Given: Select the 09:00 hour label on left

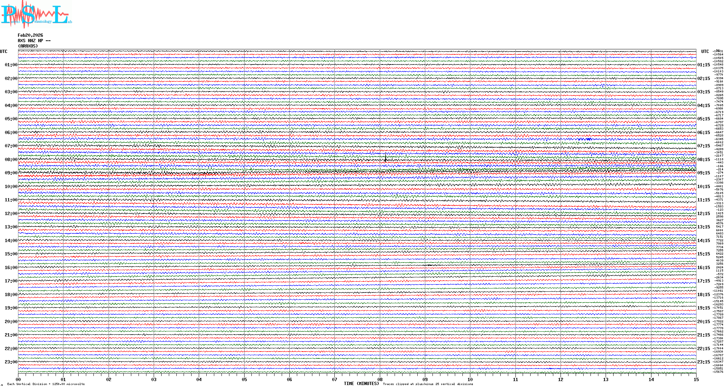Looking at the screenshot, I should click(x=11, y=173).
